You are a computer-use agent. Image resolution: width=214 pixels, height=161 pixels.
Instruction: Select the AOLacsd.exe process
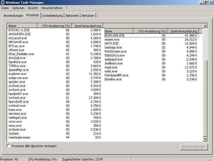point(55,38)
